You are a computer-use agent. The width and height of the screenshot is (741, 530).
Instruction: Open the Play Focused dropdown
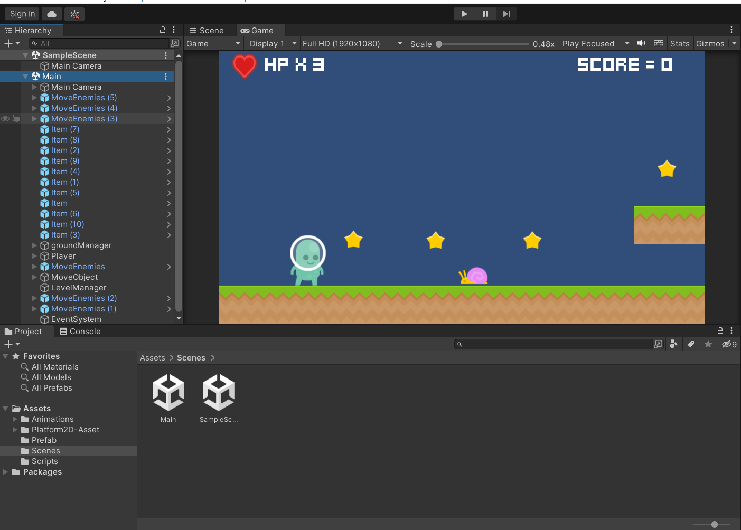(x=596, y=43)
